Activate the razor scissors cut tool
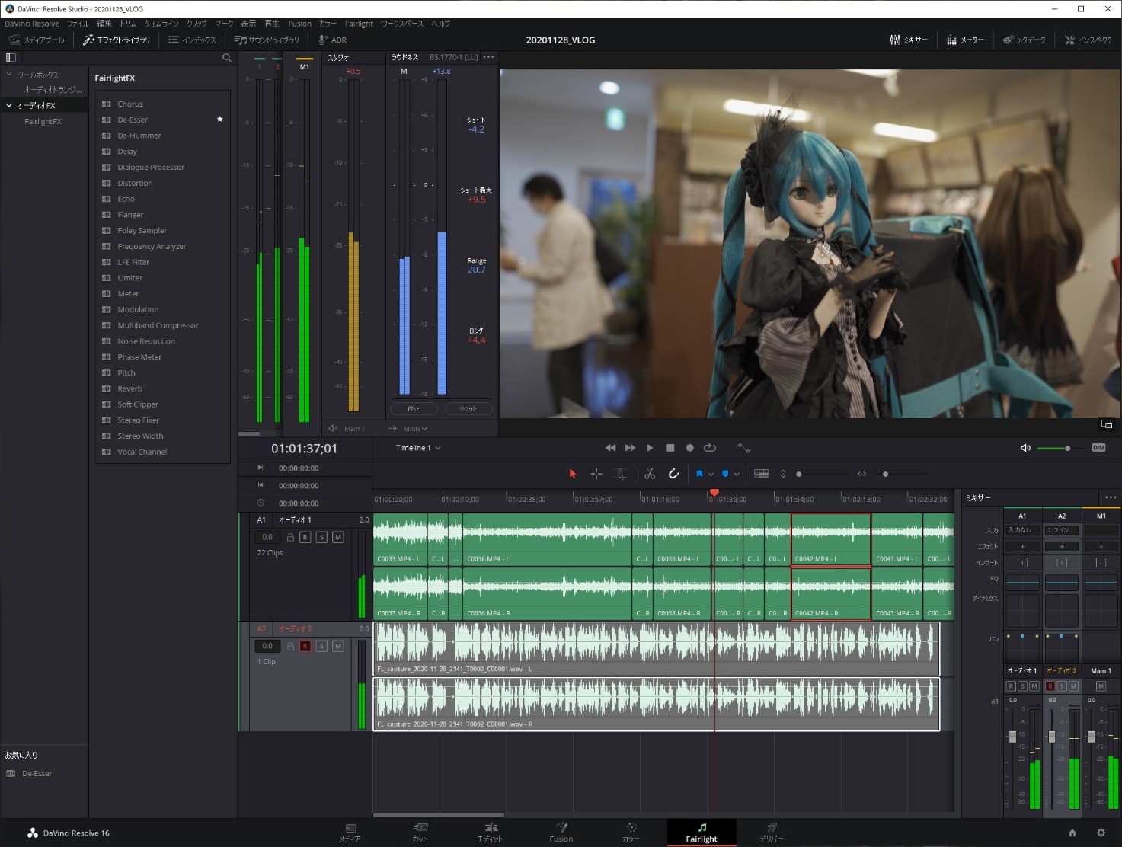This screenshot has height=847, width=1122. coord(650,474)
